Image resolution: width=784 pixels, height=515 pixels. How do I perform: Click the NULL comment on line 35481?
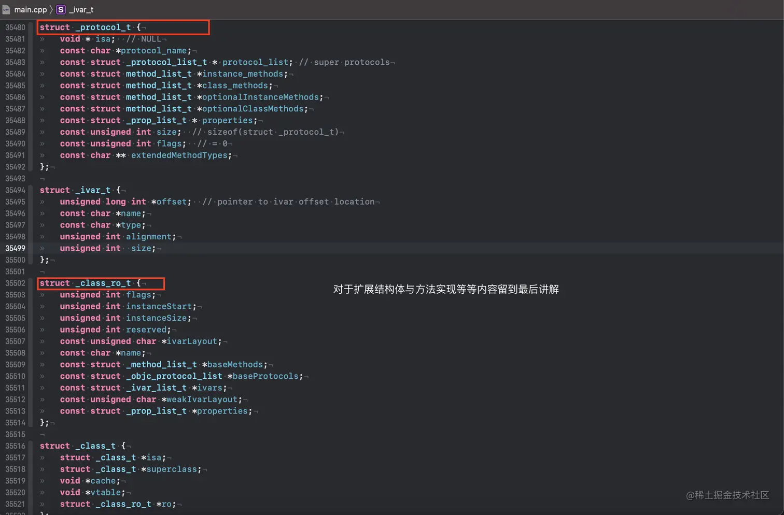[144, 39]
